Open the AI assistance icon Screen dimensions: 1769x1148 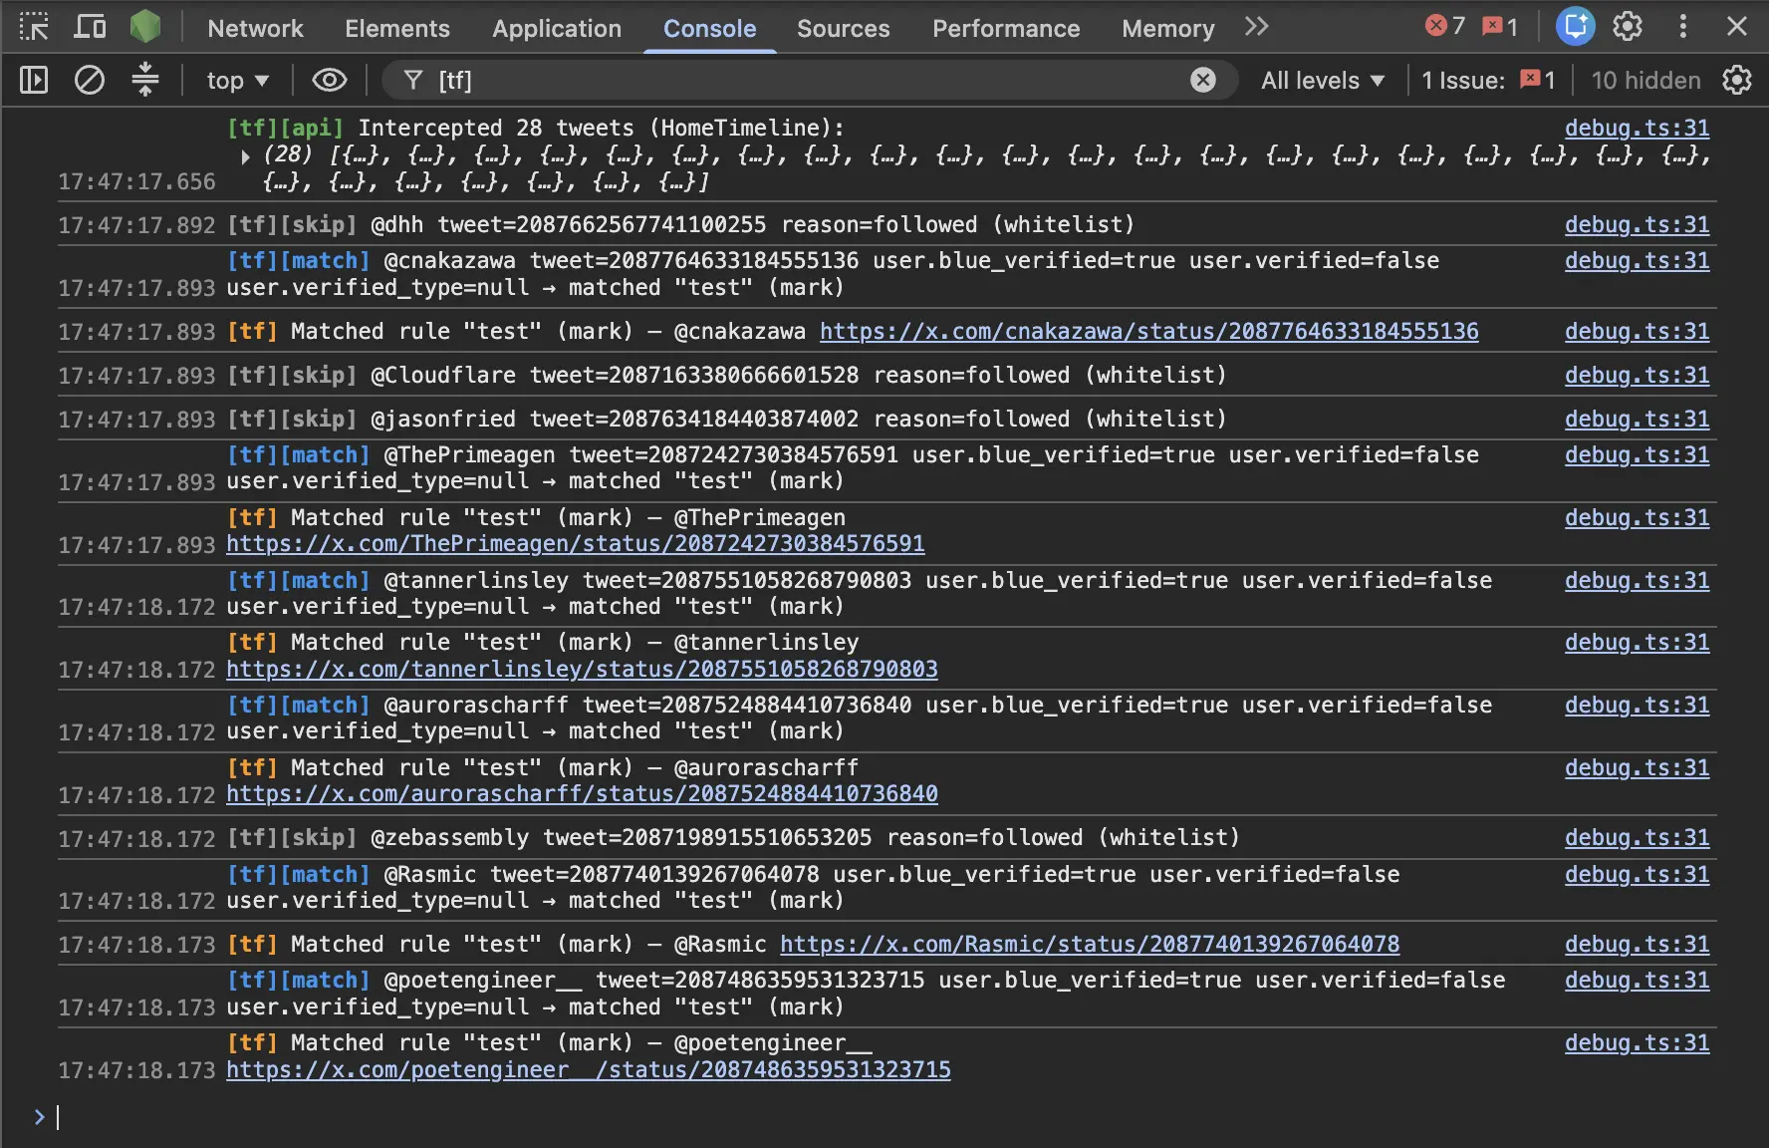pos(1575,26)
